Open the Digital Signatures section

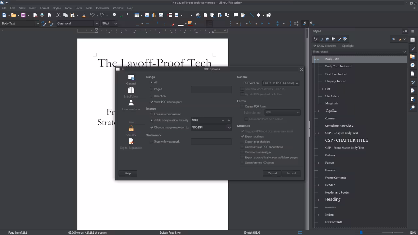(x=131, y=144)
